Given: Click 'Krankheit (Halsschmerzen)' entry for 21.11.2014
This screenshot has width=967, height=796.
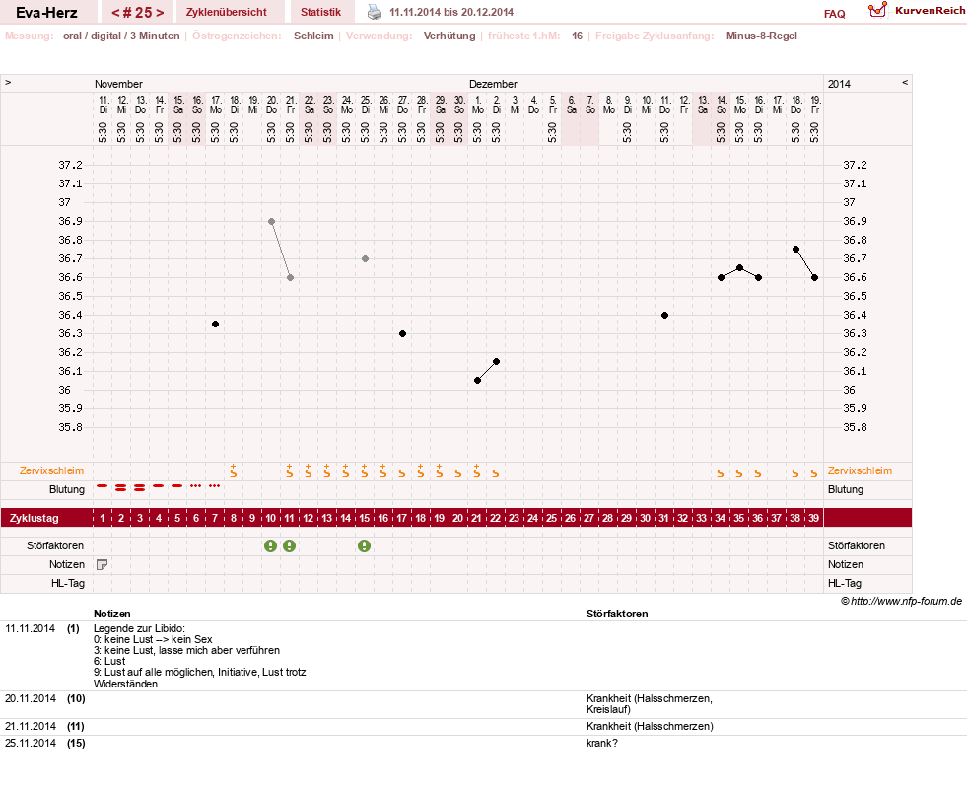Looking at the screenshot, I should (650, 726).
